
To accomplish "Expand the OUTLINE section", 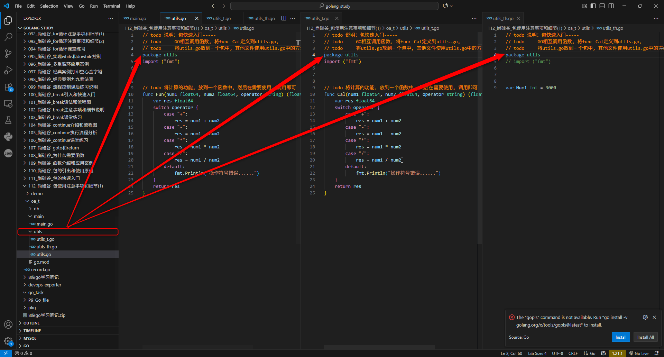I will point(68,323).
